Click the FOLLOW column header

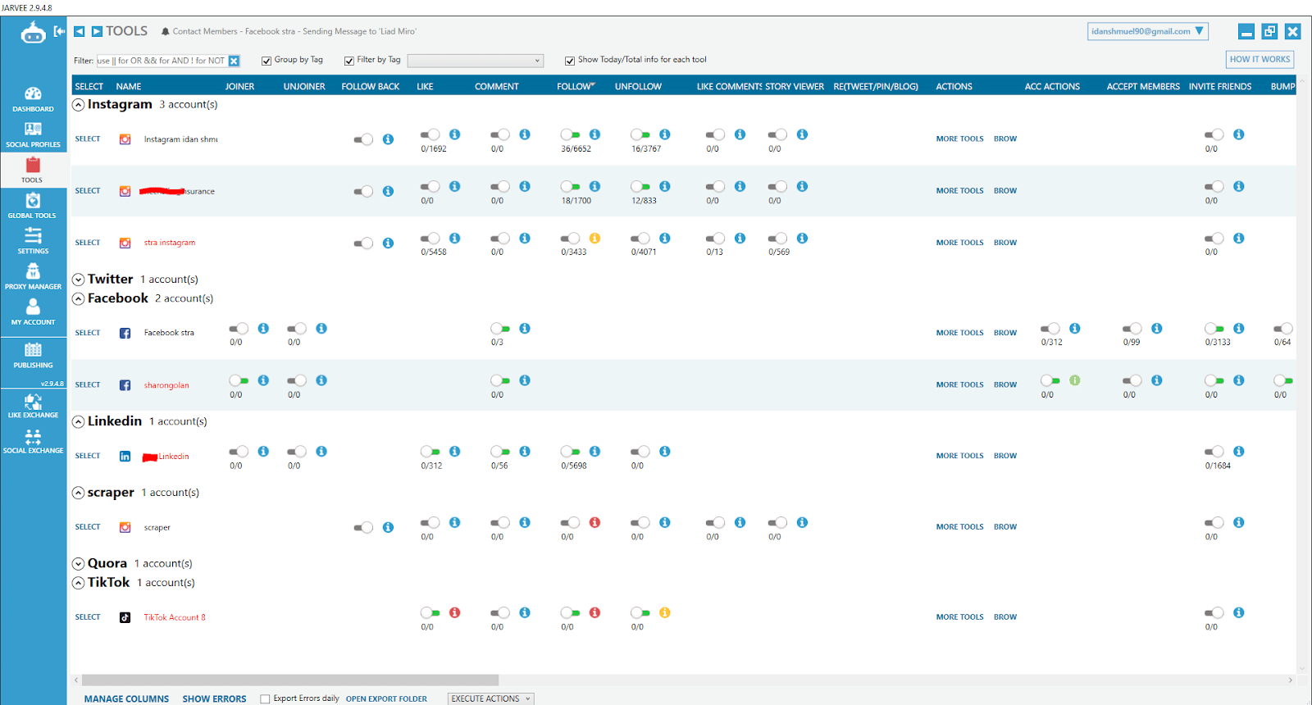click(x=576, y=86)
